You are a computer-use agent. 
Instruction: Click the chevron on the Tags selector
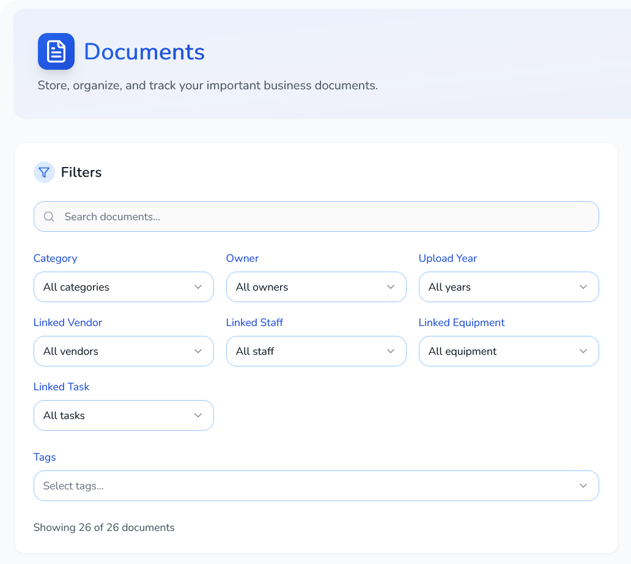point(583,486)
